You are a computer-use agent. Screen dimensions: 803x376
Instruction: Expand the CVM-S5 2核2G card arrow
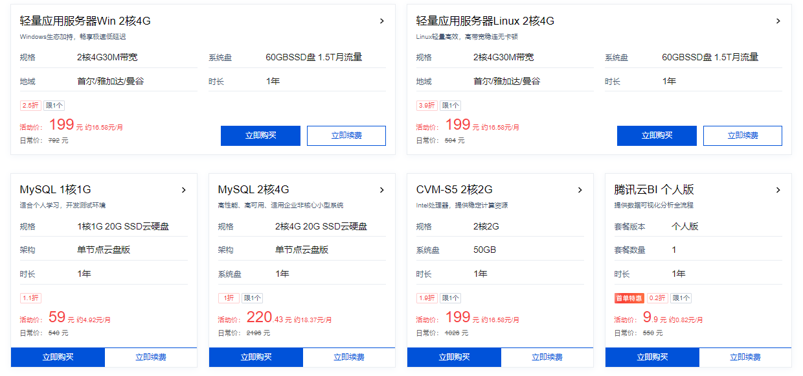click(580, 190)
